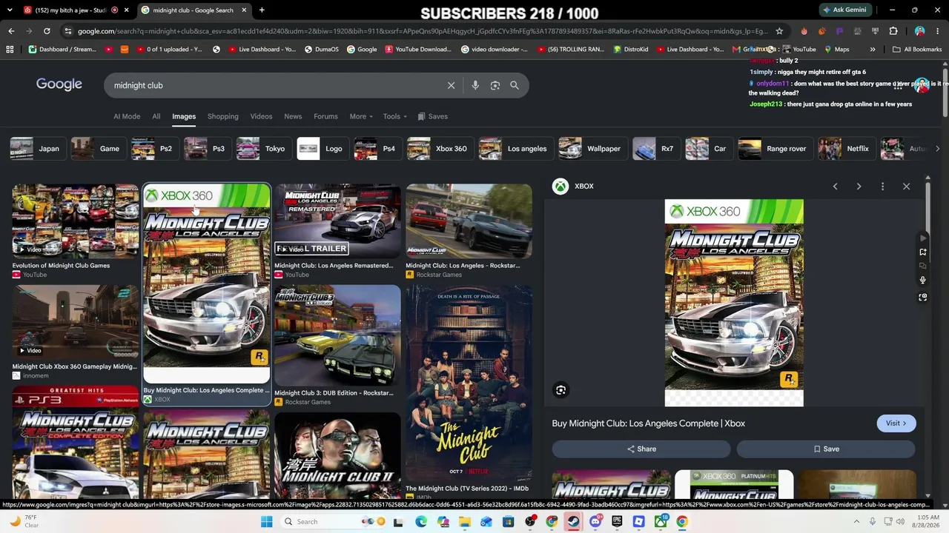Expand the More search options menu

coord(363,116)
